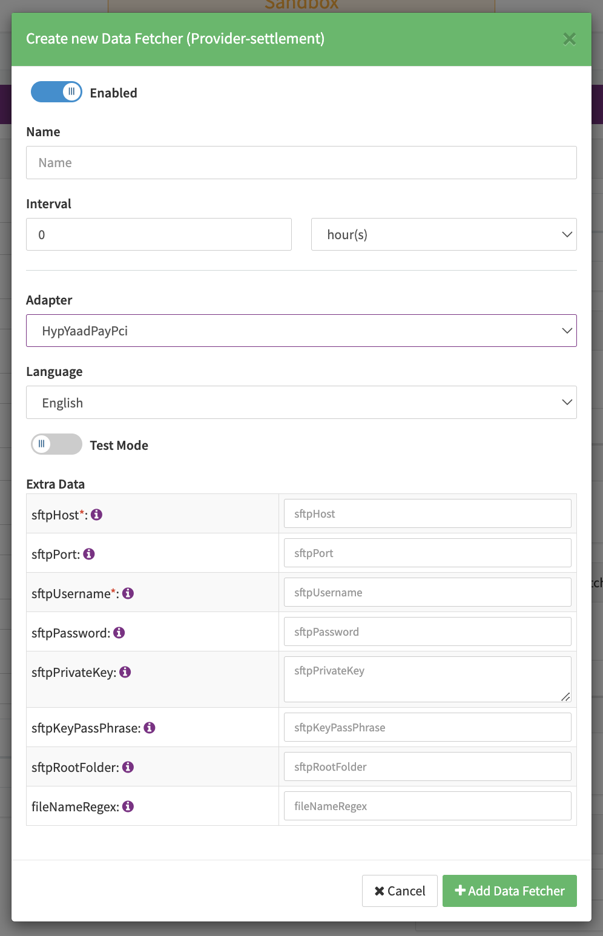603x936 pixels.
Task: Open the interval unit hour(s) dropdown
Action: tap(443, 234)
